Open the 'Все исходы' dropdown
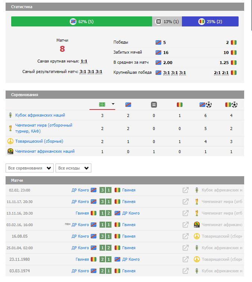Viewport: 252px width, 282px height. coord(73,168)
